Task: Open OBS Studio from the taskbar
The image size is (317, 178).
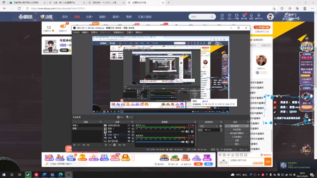Action: [69, 174]
